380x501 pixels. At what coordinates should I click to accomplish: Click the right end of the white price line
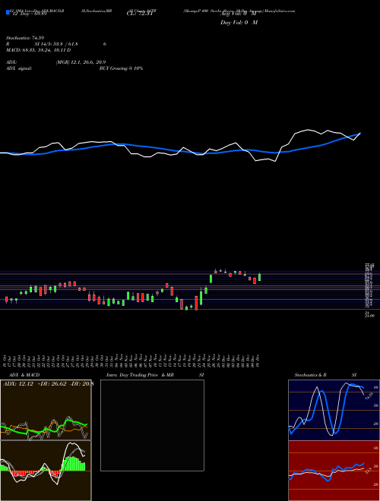[x=360, y=134]
